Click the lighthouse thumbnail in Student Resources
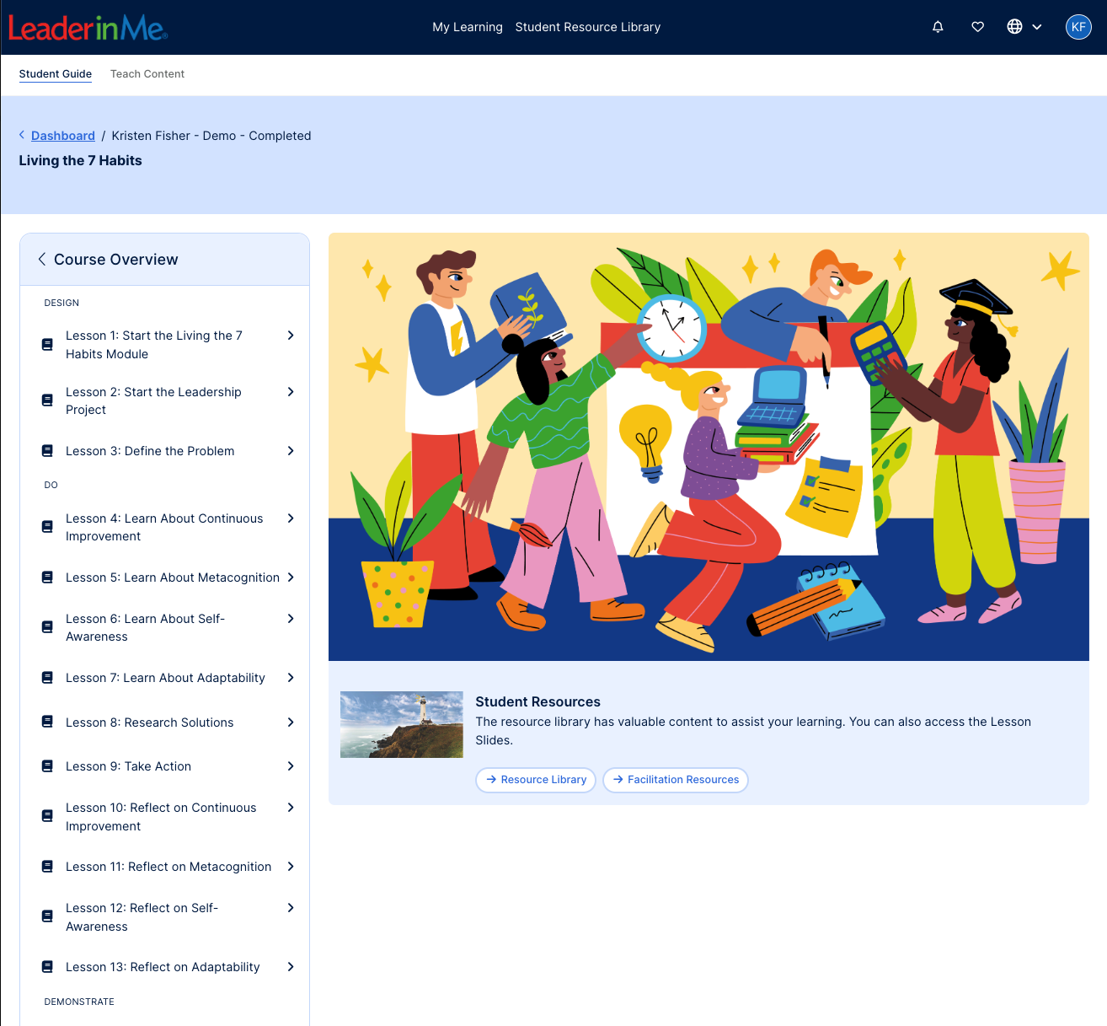 click(402, 725)
